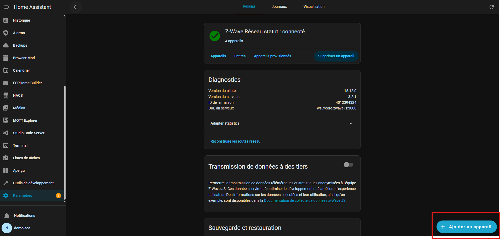Click the refresh icon in top bar
500x239 pixels.
[x=491, y=7]
